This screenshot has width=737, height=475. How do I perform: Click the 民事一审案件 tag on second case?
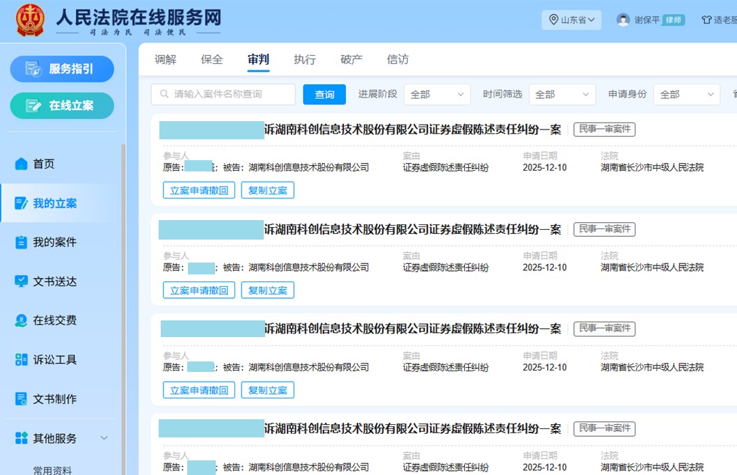[605, 229]
